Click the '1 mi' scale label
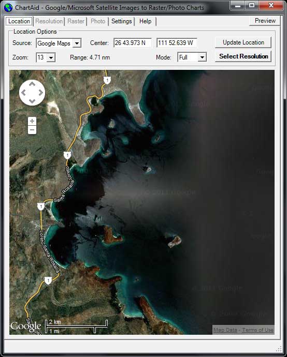 (54, 331)
